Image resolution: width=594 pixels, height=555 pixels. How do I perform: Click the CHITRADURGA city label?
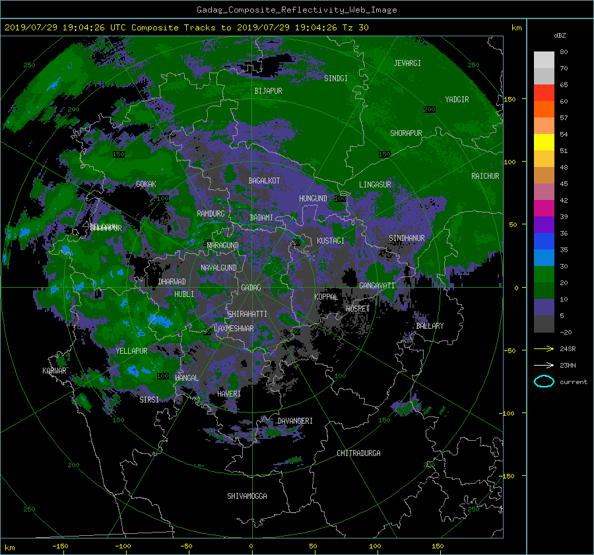pyautogui.click(x=358, y=453)
